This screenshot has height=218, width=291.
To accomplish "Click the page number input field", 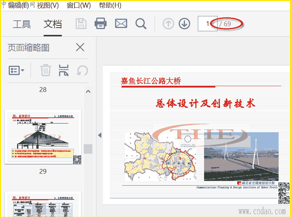I will (x=207, y=24).
